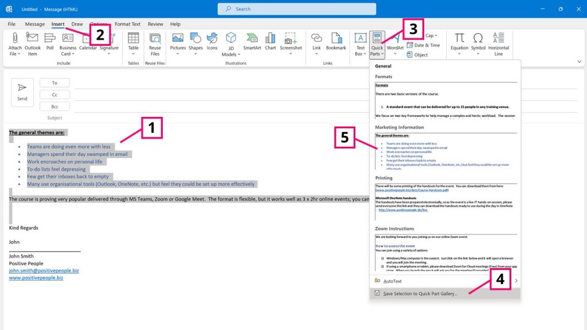This screenshot has width=587, height=330.
Task: Collapse the ribbon with the chevron
Action: tap(579, 61)
